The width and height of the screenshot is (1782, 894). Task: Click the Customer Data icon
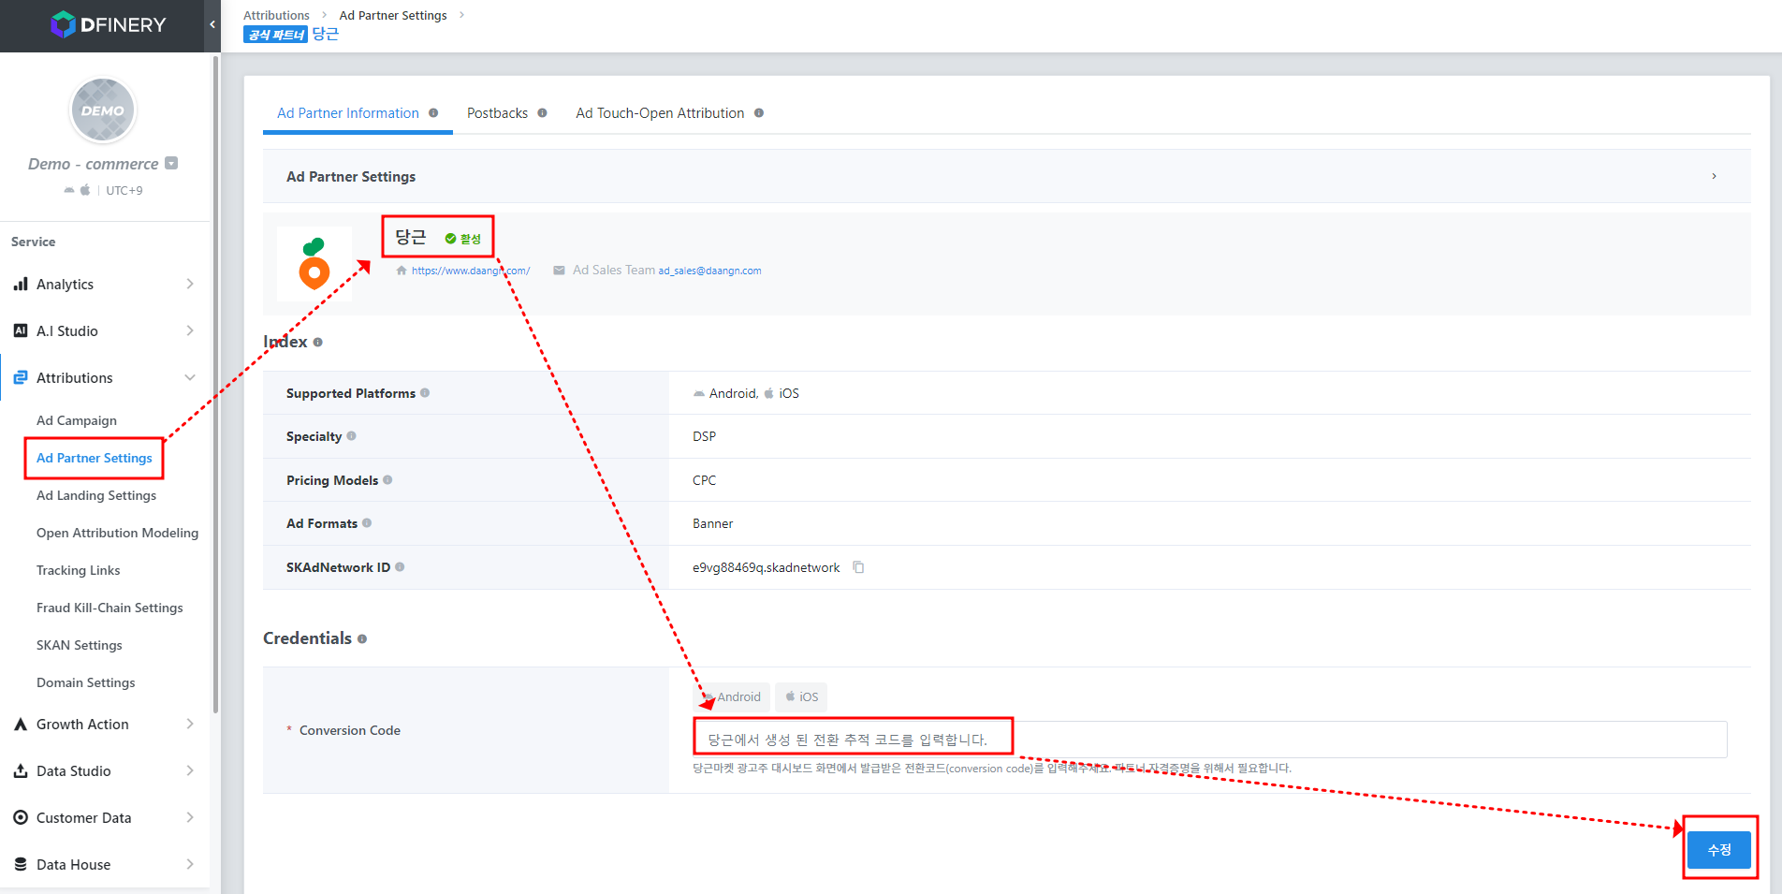pyautogui.click(x=21, y=817)
